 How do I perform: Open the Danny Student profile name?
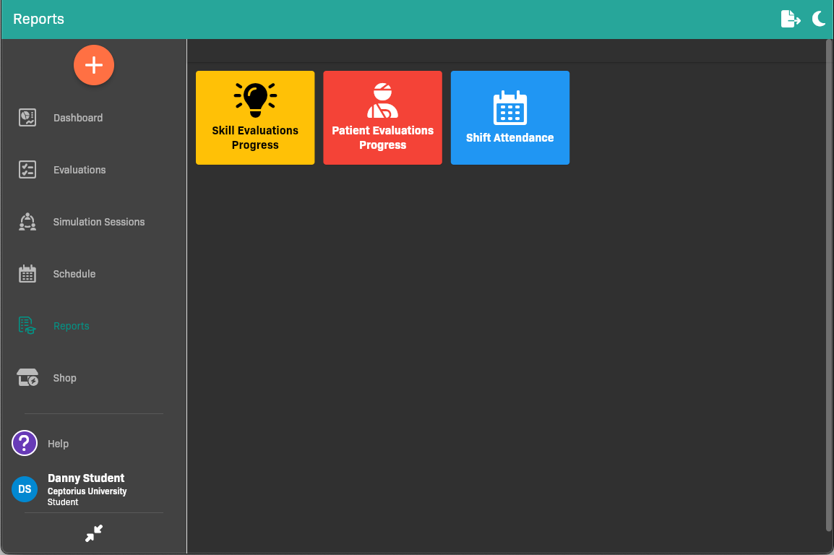[x=86, y=478]
